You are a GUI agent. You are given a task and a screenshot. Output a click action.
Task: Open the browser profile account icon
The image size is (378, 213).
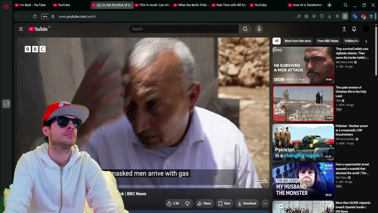(345, 17)
